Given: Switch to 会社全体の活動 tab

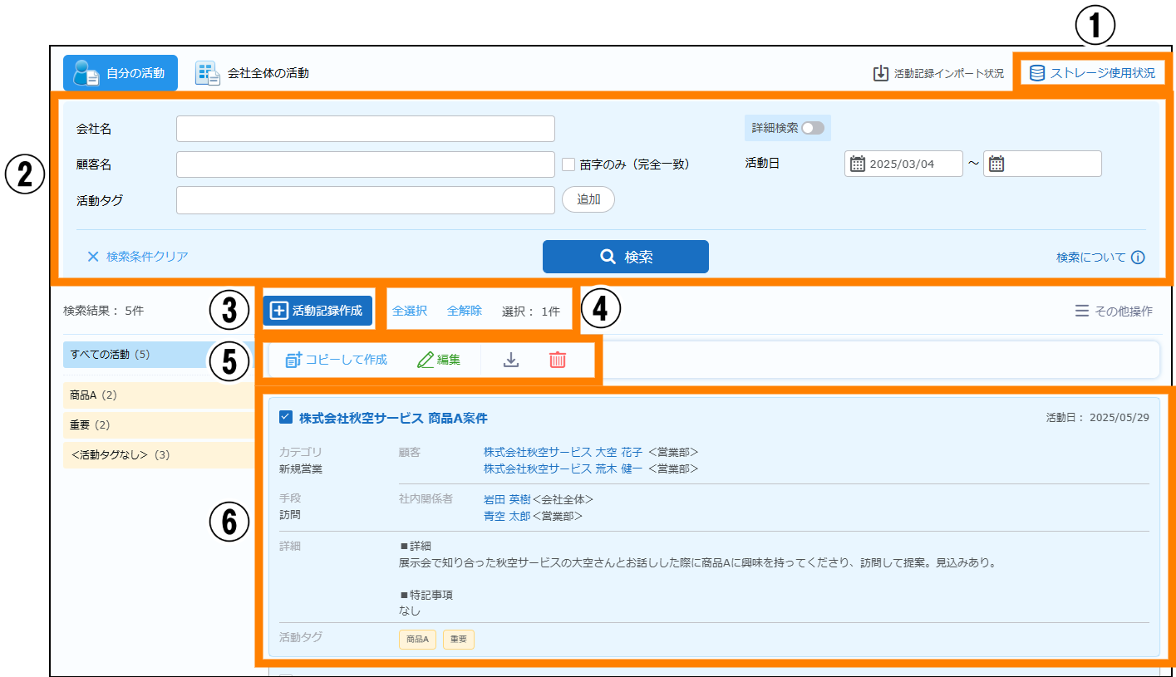Looking at the screenshot, I should coord(252,73).
